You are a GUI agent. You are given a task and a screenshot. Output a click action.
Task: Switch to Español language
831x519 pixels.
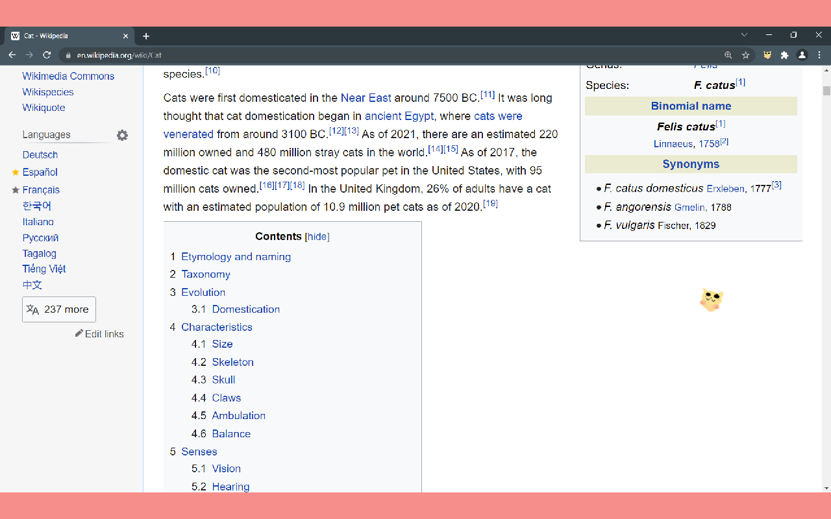click(x=40, y=172)
